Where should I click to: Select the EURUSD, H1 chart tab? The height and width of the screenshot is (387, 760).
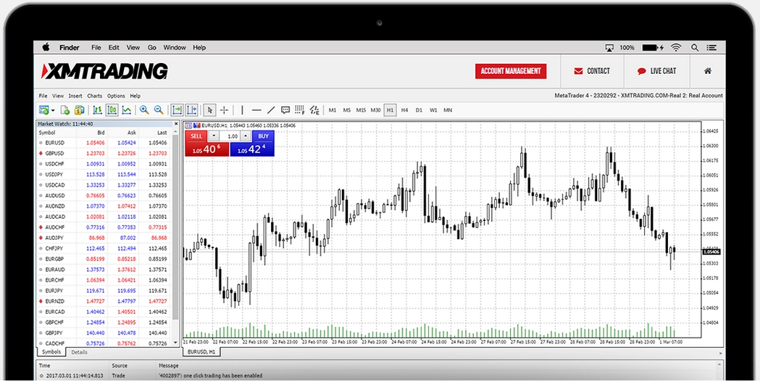click(201, 351)
